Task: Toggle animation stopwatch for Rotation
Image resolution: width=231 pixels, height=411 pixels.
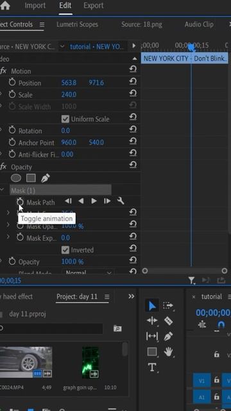Action: (x=12, y=130)
